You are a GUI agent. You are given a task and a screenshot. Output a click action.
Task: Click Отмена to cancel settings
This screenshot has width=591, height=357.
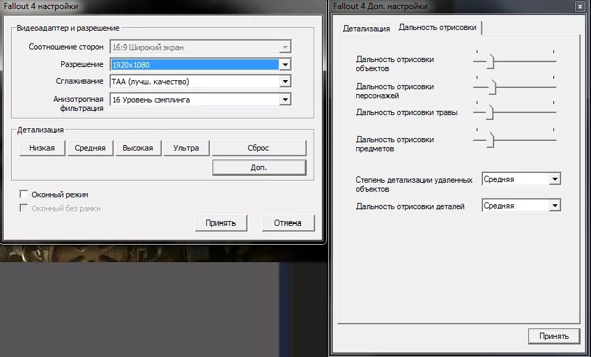tap(288, 223)
